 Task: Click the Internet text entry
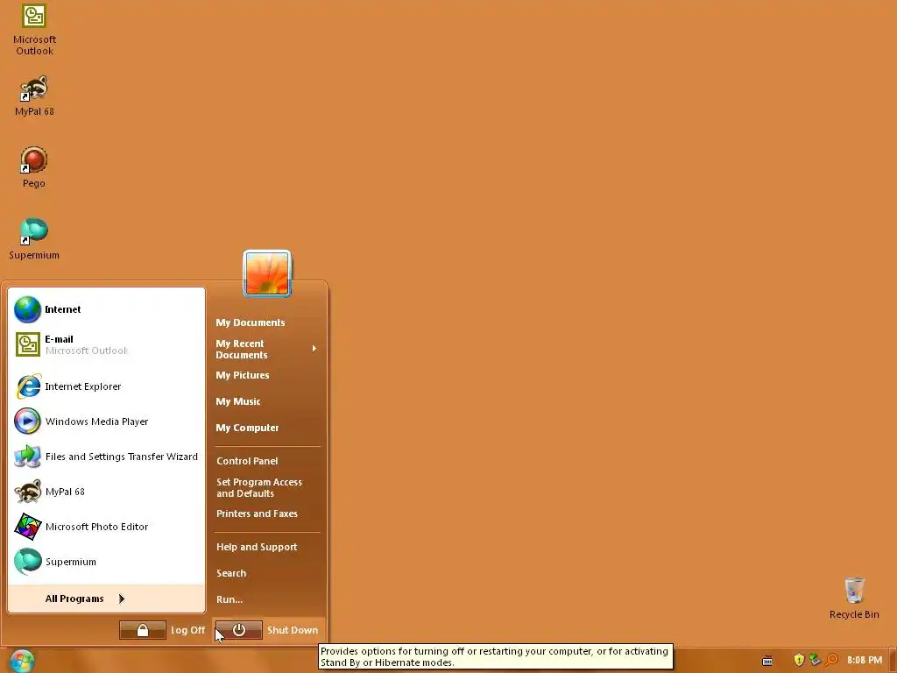click(x=63, y=309)
